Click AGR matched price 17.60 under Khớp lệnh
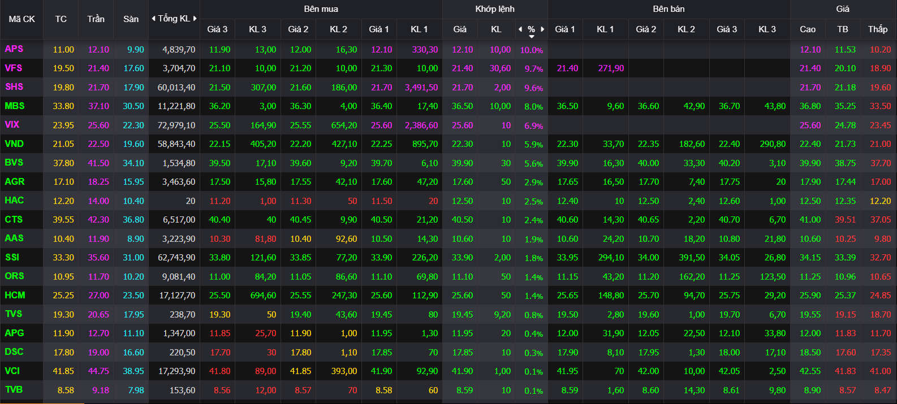The height and width of the screenshot is (404, 897). (x=463, y=182)
